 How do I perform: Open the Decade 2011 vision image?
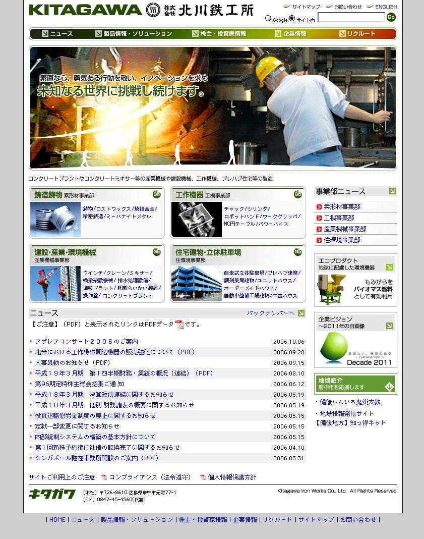coord(355,349)
